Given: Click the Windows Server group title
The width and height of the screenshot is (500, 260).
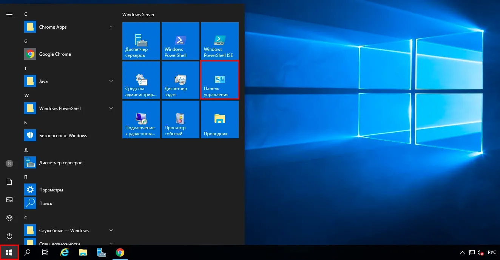Looking at the screenshot, I should (x=138, y=15).
